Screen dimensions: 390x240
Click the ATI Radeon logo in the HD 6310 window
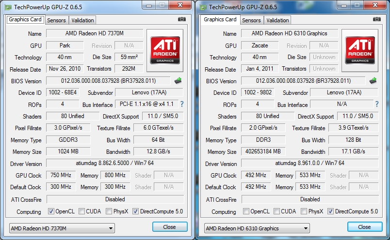click(x=360, y=51)
